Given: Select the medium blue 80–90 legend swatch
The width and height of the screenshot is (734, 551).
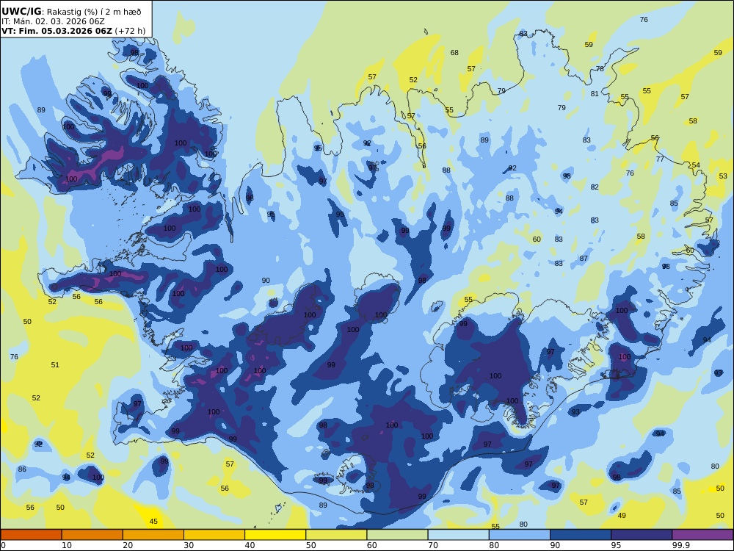Looking at the screenshot, I should click(x=520, y=535).
